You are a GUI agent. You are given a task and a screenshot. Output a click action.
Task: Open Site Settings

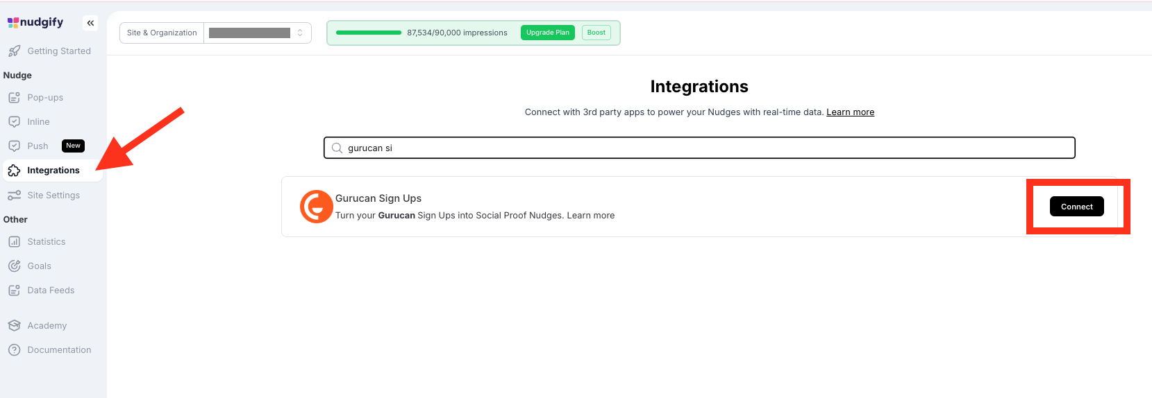pyautogui.click(x=53, y=196)
